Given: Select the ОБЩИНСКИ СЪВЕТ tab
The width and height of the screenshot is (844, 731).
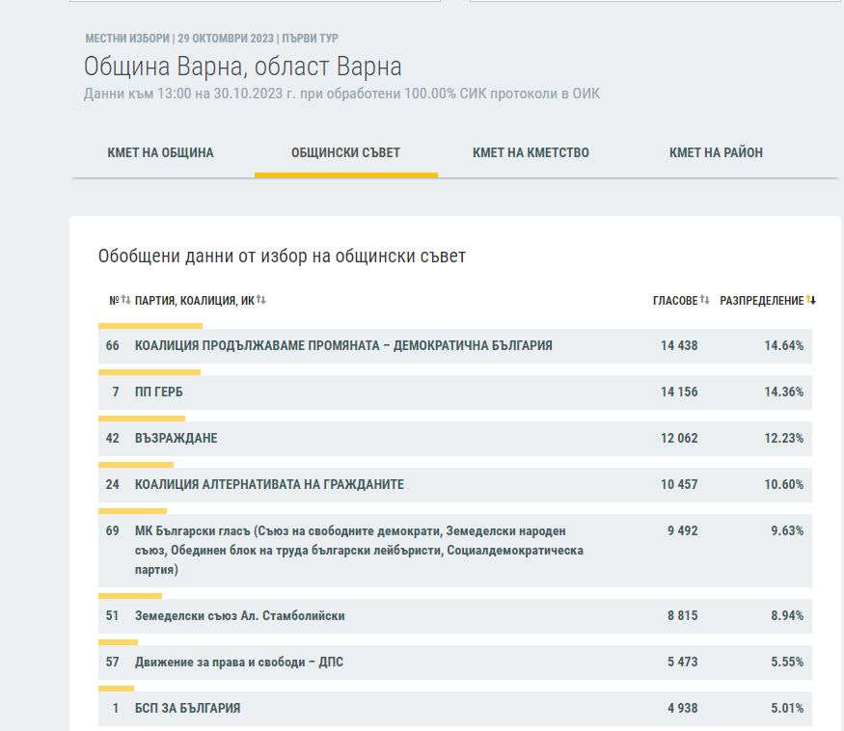Looking at the screenshot, I should point(345,152).
